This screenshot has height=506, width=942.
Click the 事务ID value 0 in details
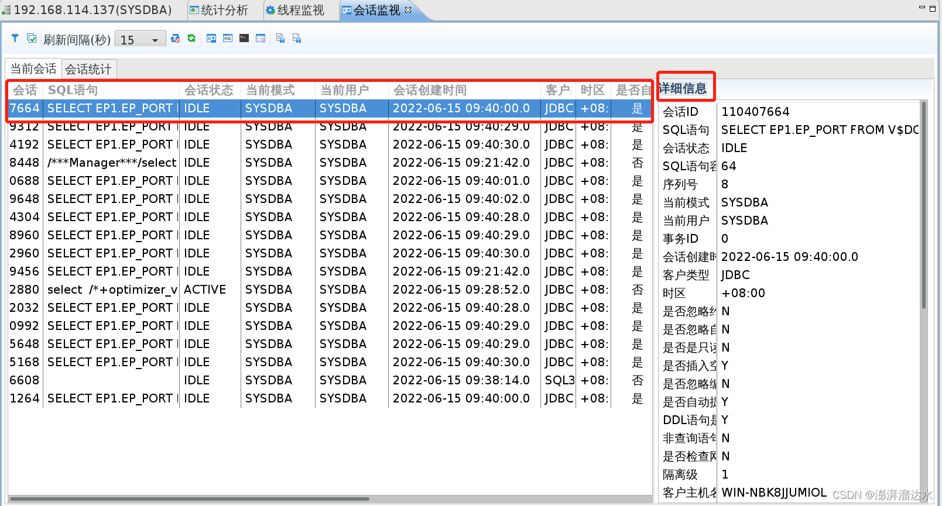pos(725,239)
